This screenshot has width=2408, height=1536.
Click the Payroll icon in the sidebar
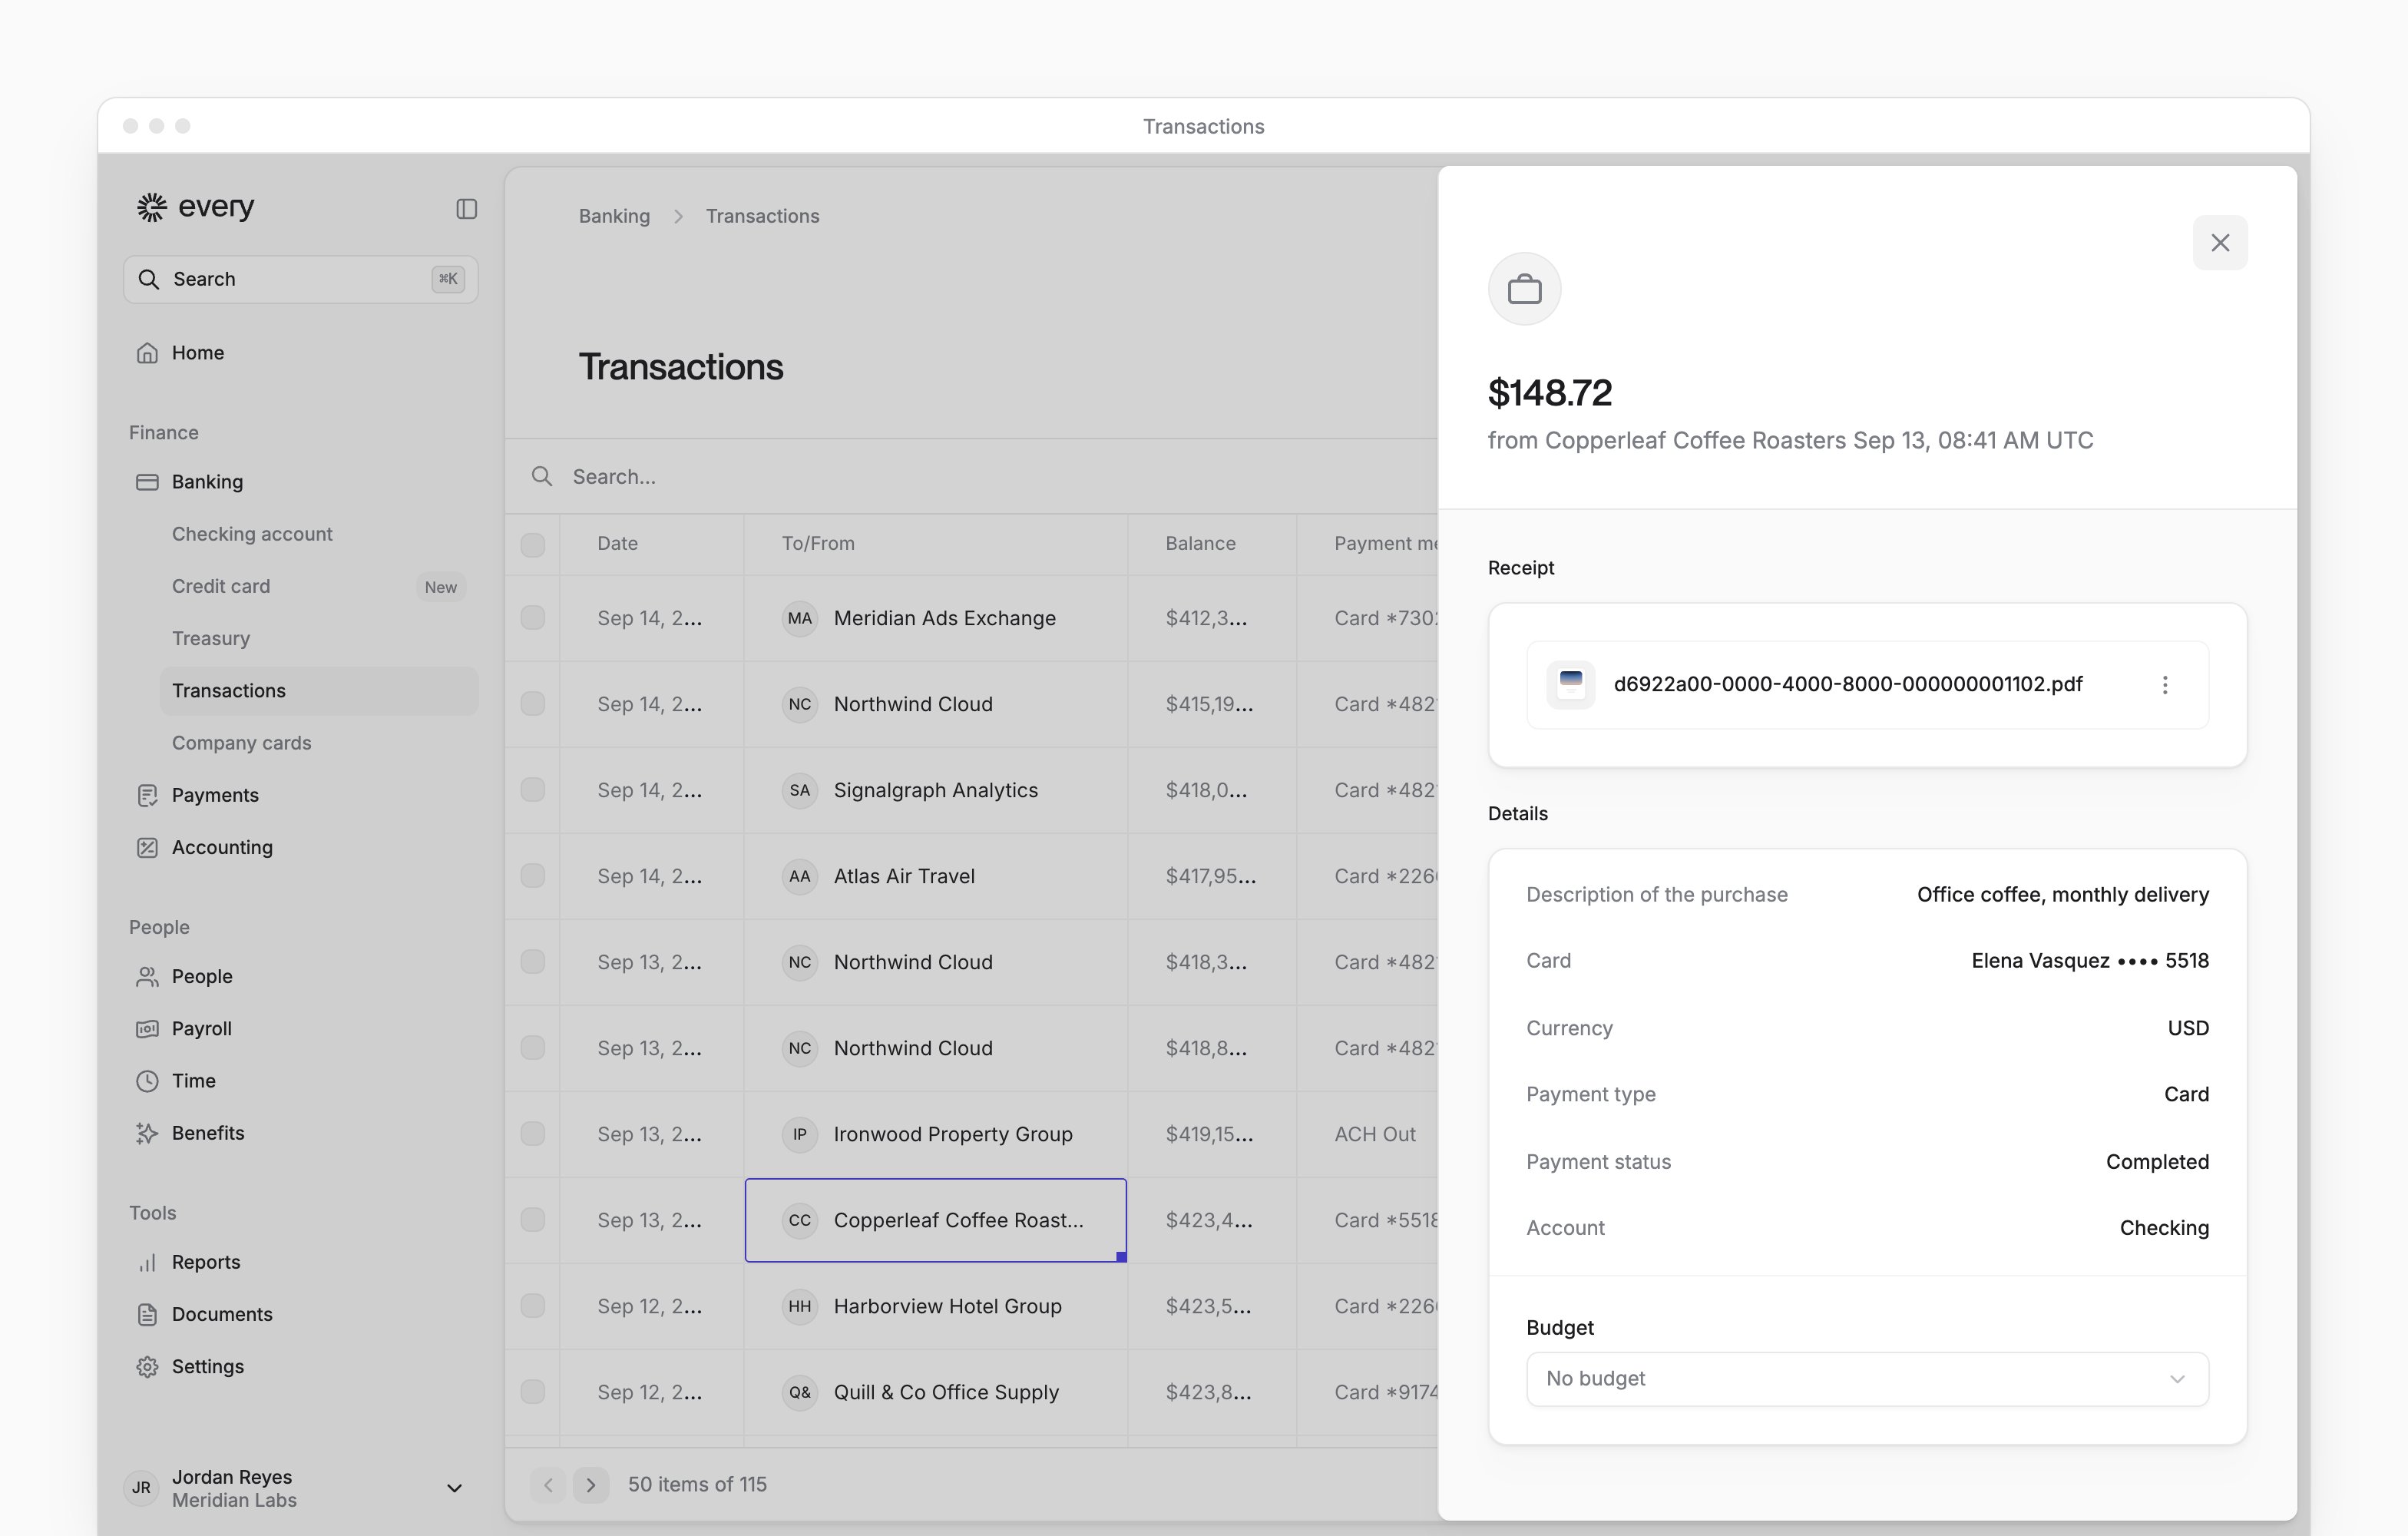click(x=147, y=1029)
